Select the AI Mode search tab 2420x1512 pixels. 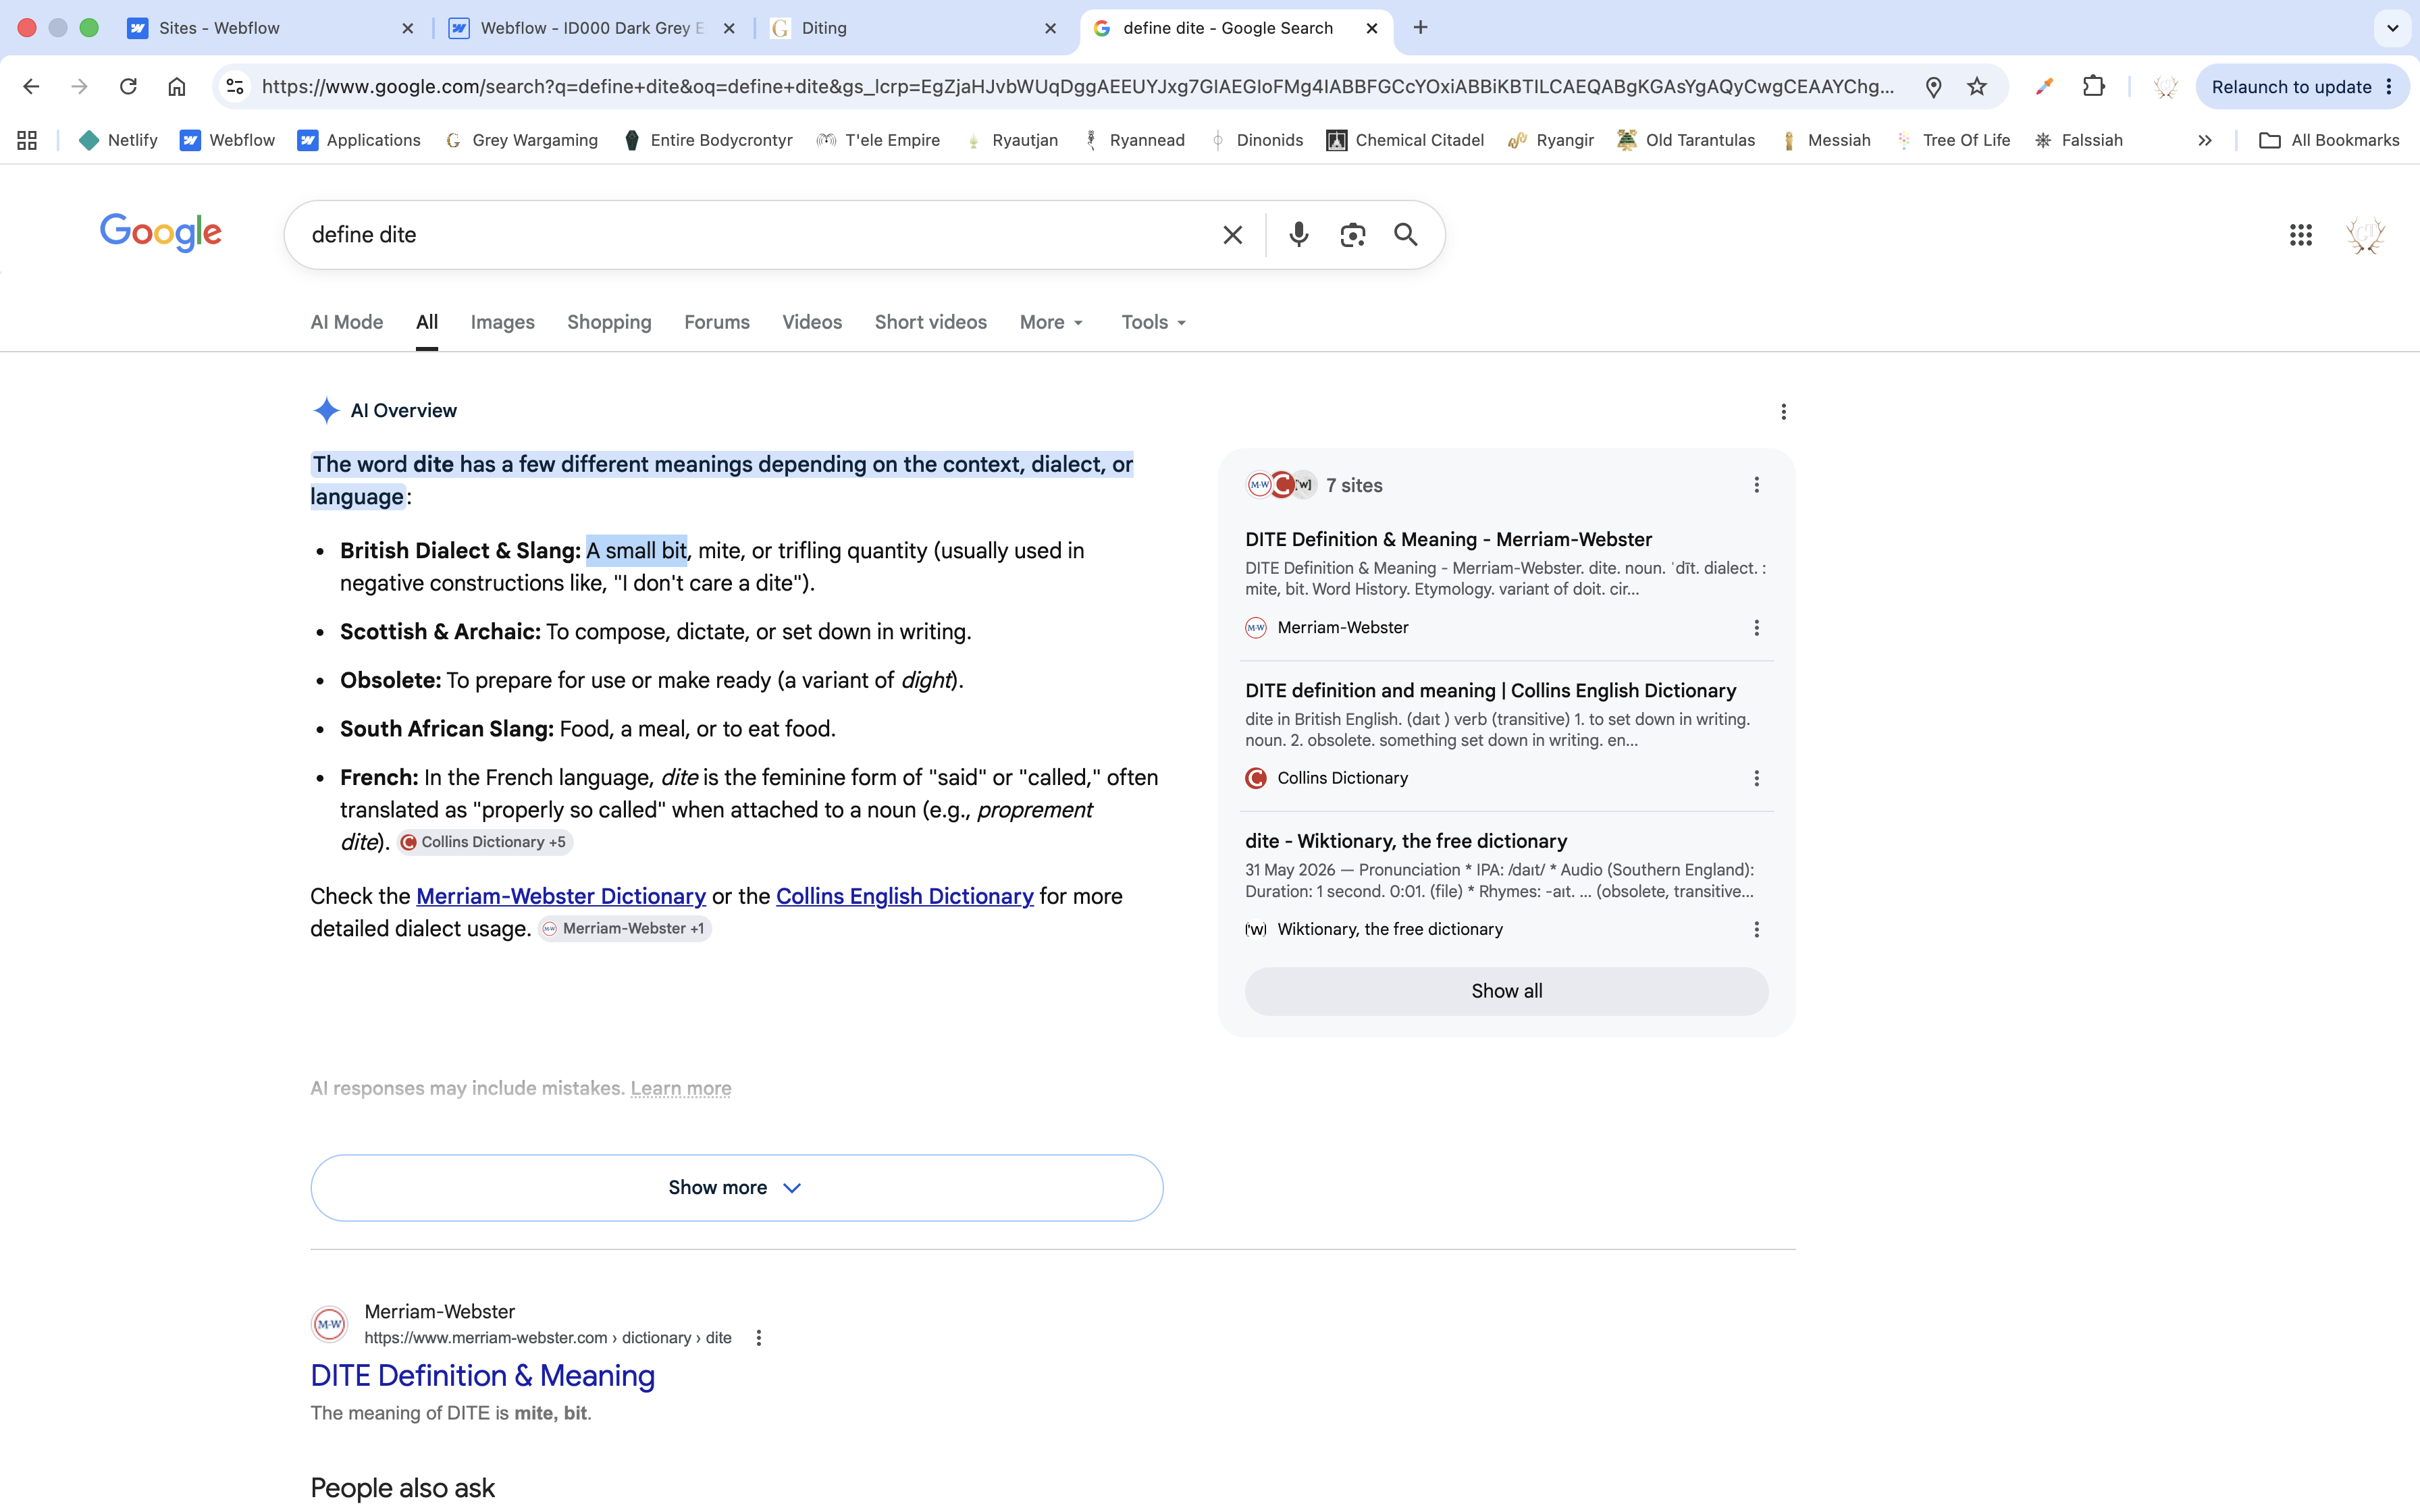tap(346, 322)
